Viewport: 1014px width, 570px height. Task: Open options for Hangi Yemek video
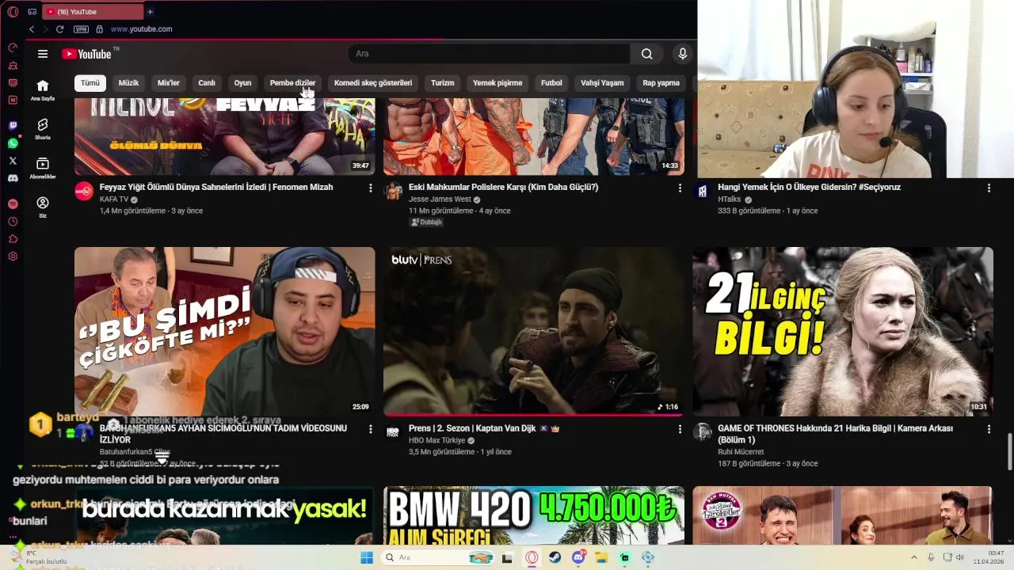click(x=988, y=188)
